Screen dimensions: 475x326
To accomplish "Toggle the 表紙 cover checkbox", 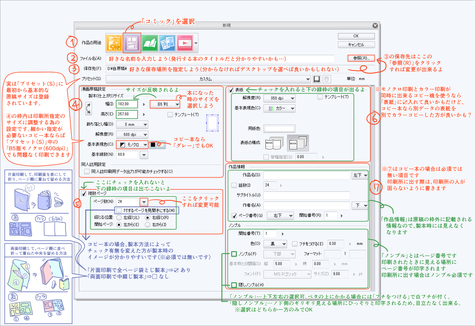I will point(231,90).
